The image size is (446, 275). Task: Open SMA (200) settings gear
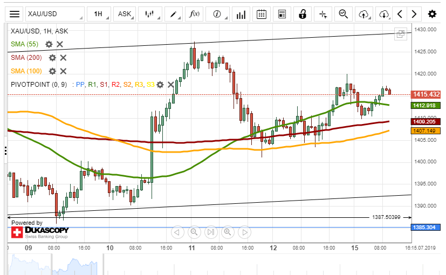click(52, 58)
